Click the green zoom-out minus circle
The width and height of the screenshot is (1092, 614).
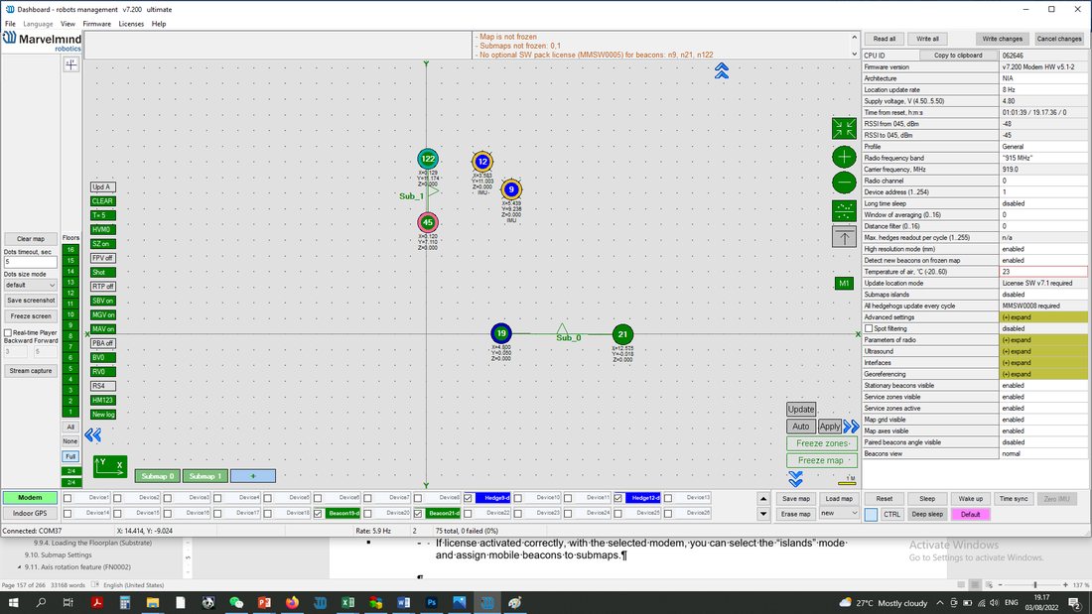[844, 183]
